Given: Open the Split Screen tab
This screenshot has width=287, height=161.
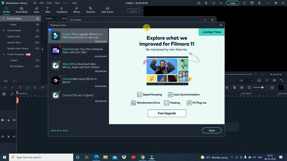Looking at the screenshot, I should pyautogui.click(x=107, y=10).
